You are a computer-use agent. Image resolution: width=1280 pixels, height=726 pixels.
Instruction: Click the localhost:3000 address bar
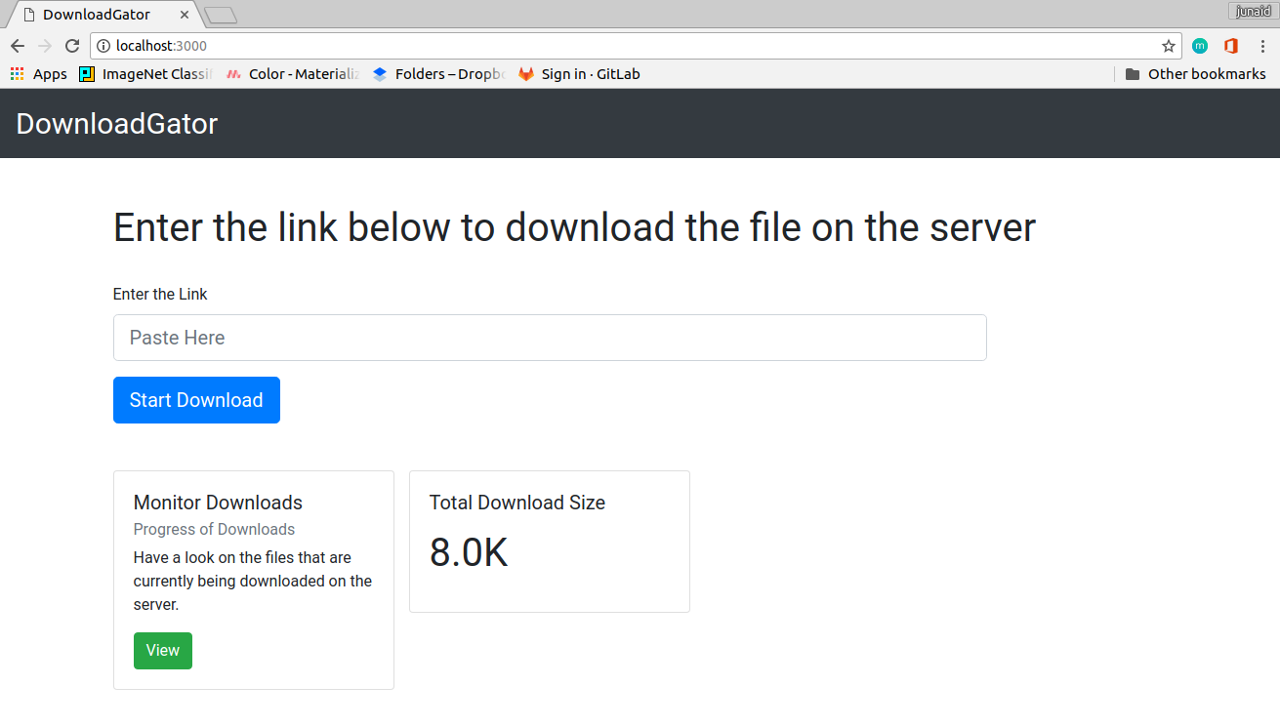click(635, 46)
